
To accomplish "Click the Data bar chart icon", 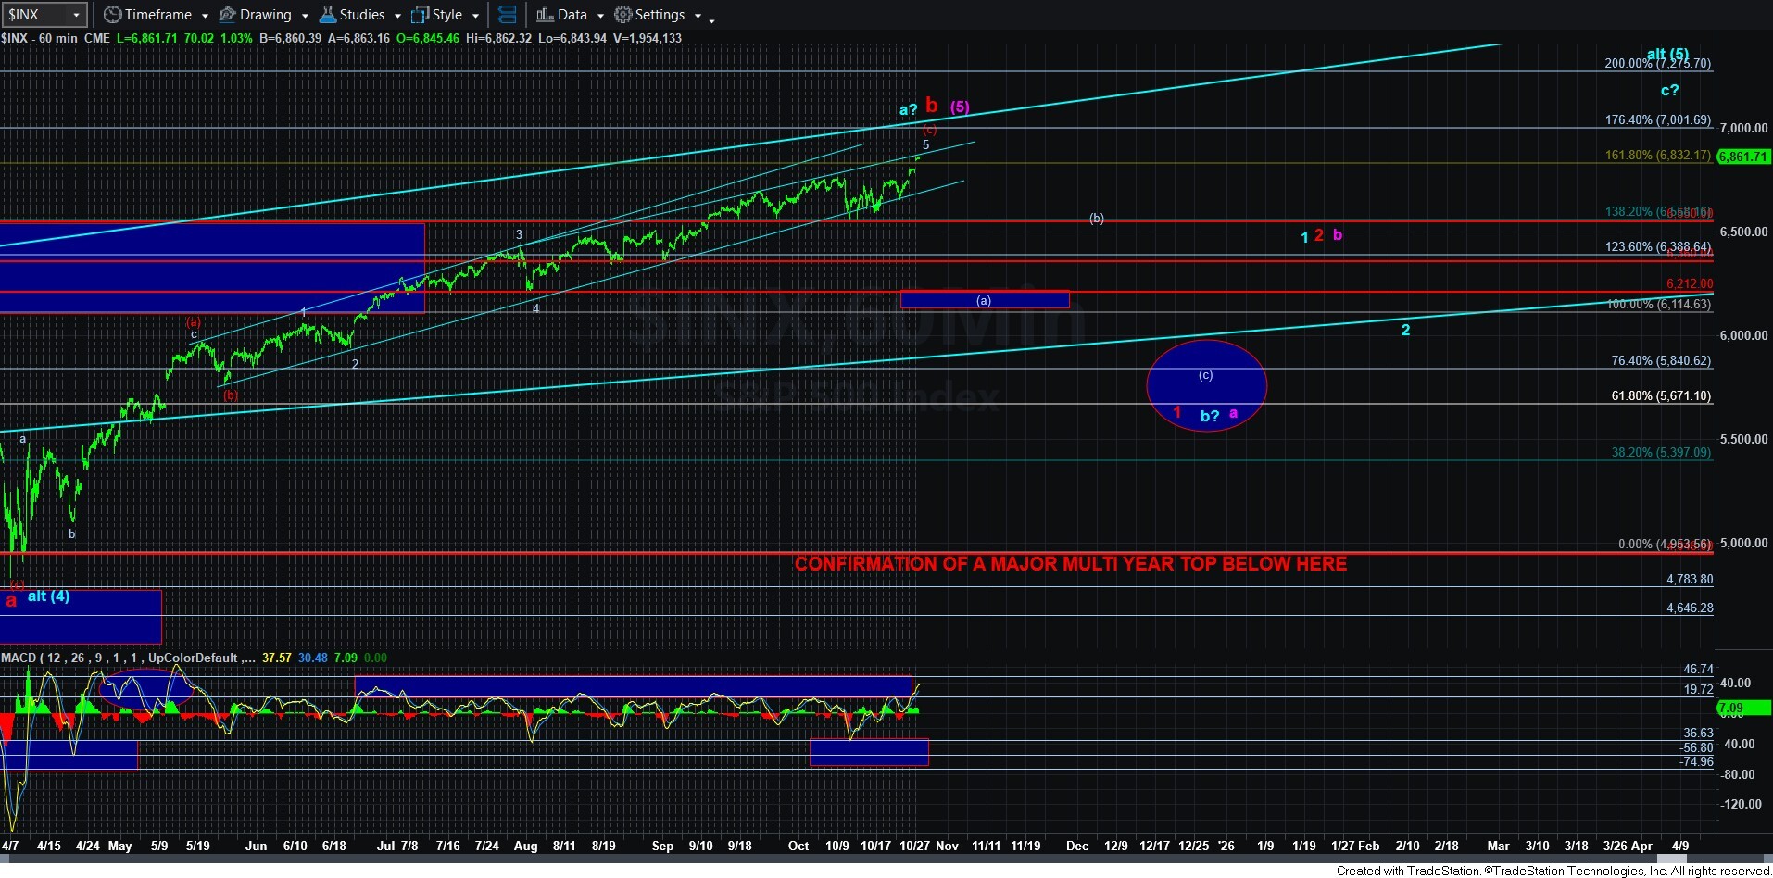I will (545, 15).
